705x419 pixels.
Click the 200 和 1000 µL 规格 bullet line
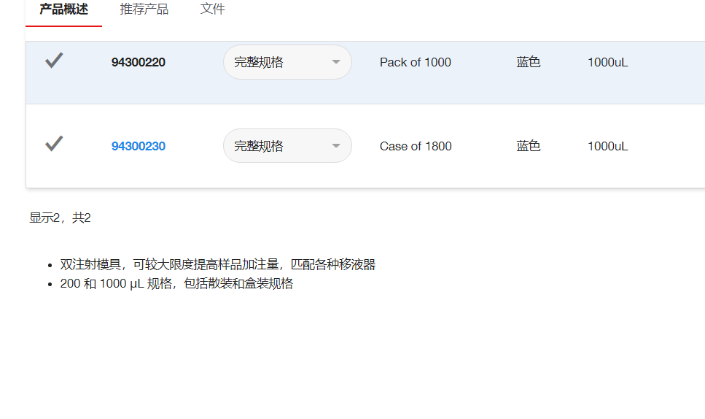coord(176,284)
